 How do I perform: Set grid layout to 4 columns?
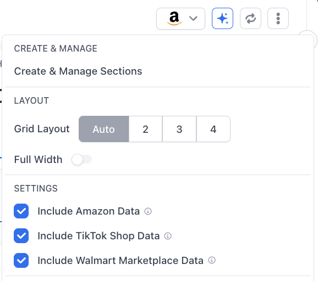pyautogui.click(x=213, y=129)
